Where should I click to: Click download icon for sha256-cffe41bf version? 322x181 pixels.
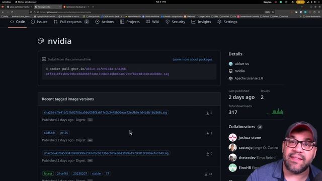click(208, 113)
